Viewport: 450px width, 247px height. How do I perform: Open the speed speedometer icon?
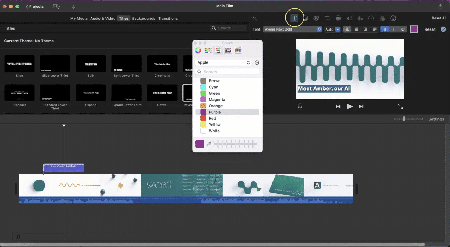click(371, 18)
